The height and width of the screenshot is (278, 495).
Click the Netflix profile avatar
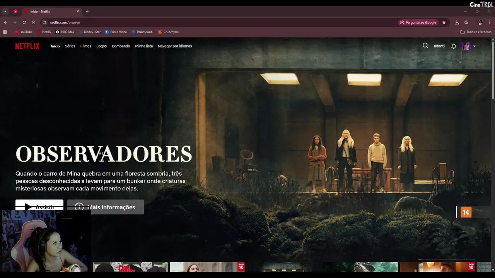click(x=467, y=46)
